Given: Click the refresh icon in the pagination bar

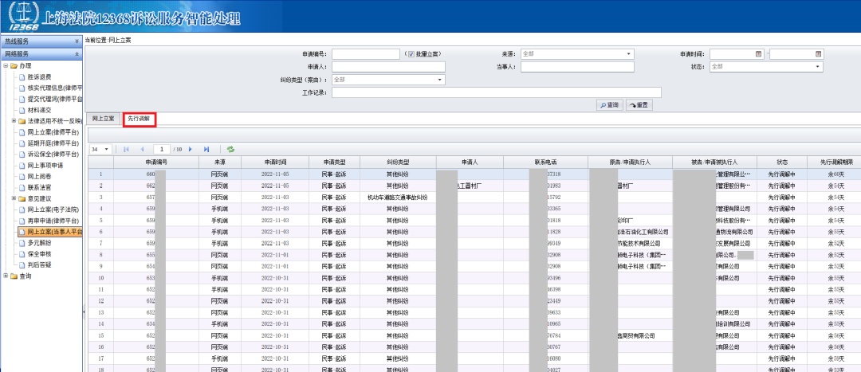Looking at the screenshot, I should pos(230,149).
